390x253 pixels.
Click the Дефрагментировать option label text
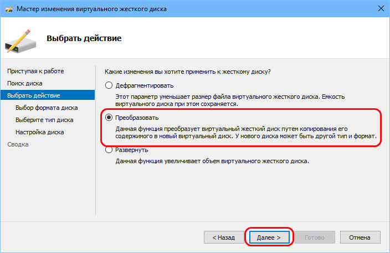(144, 85)
